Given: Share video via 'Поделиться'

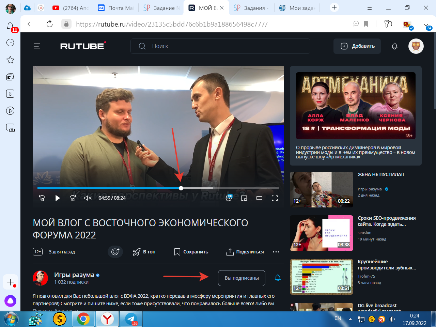Looking at the screenshot, I should pos(245,252).
